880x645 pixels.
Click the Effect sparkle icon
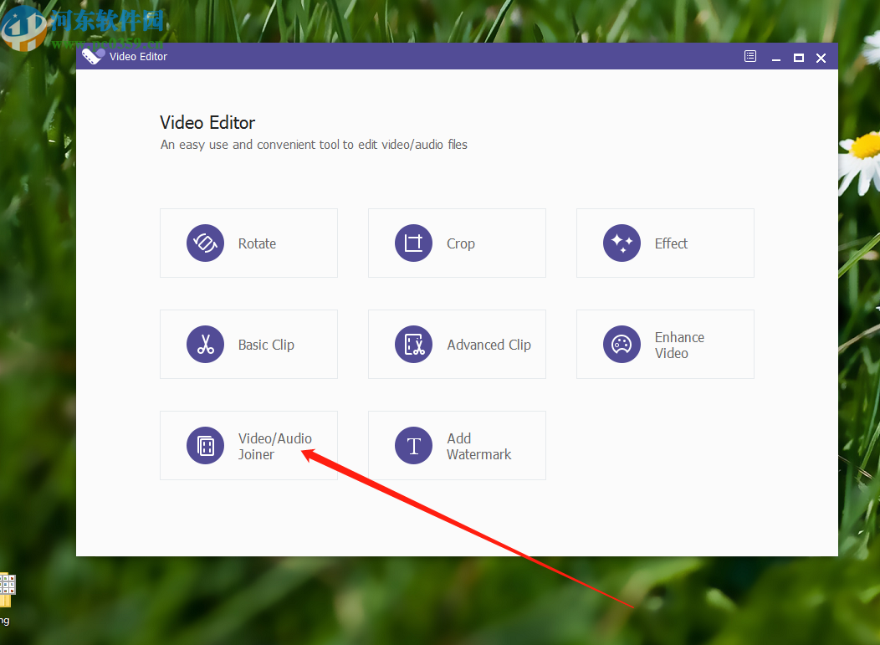point(622,243)
